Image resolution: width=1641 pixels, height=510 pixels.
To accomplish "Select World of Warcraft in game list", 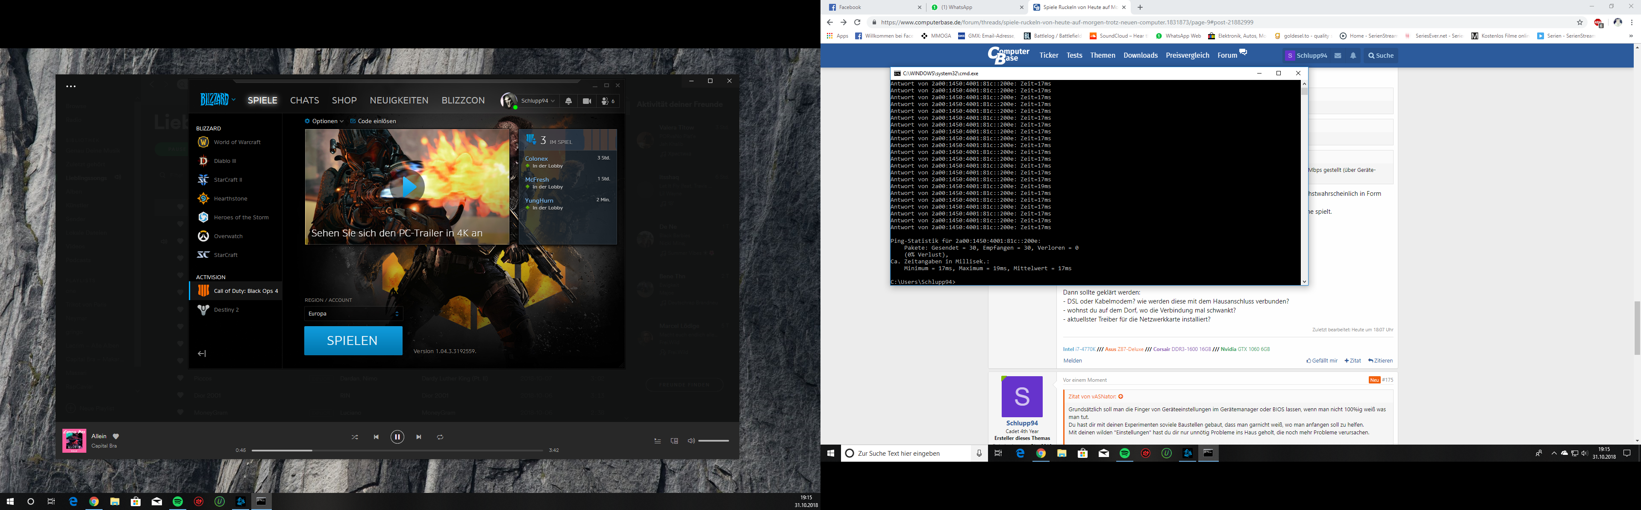I will 236,142.
